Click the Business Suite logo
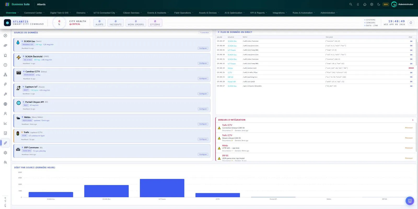 tap(18, 4)
